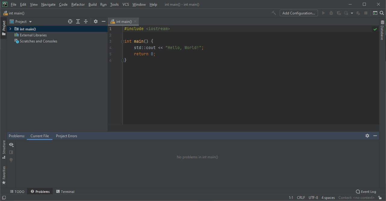This screenshot has height=201, width=386.
Task: Close the int main() editor tab
Action: pos(135,22)
